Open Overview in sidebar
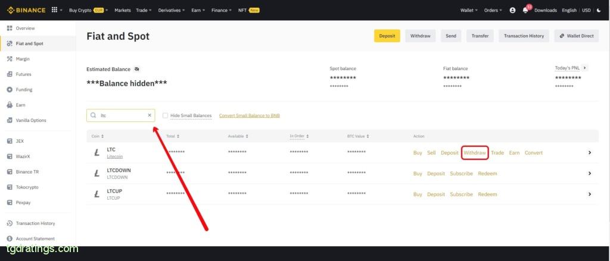The image size is (610, 261). [x=25, y=29]
